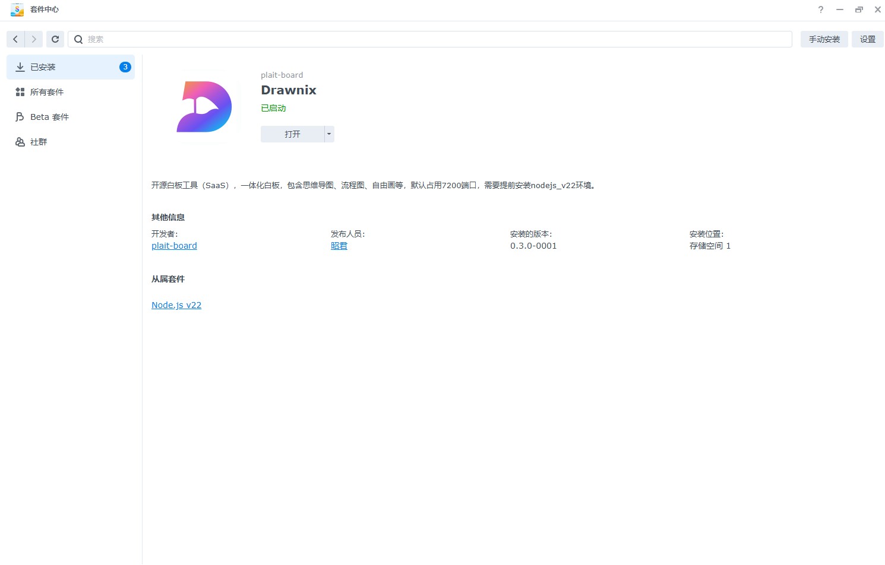
Task: Switch to Beta 套件 section
Action: click(x=49, y=117)
